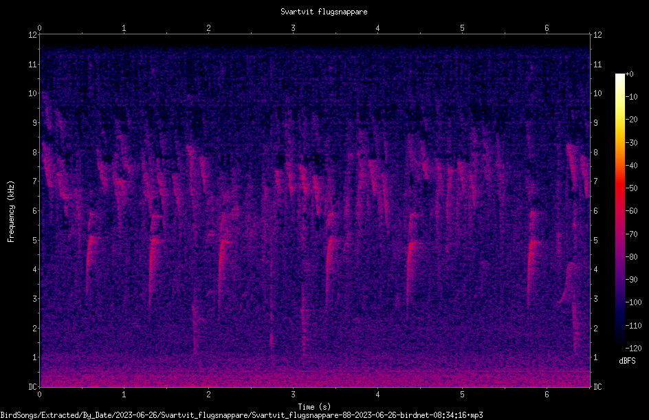Click the 'DC' label on the right frequency axis

[597, 387]
